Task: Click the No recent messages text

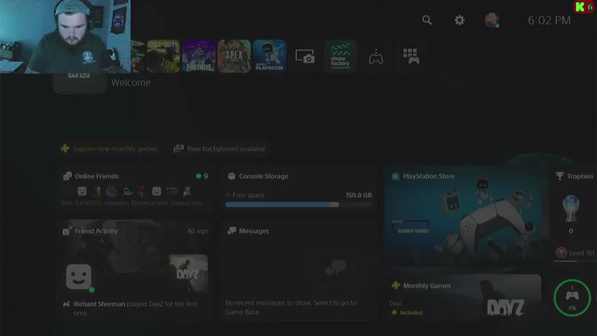Action: click(x=291, y=307)
